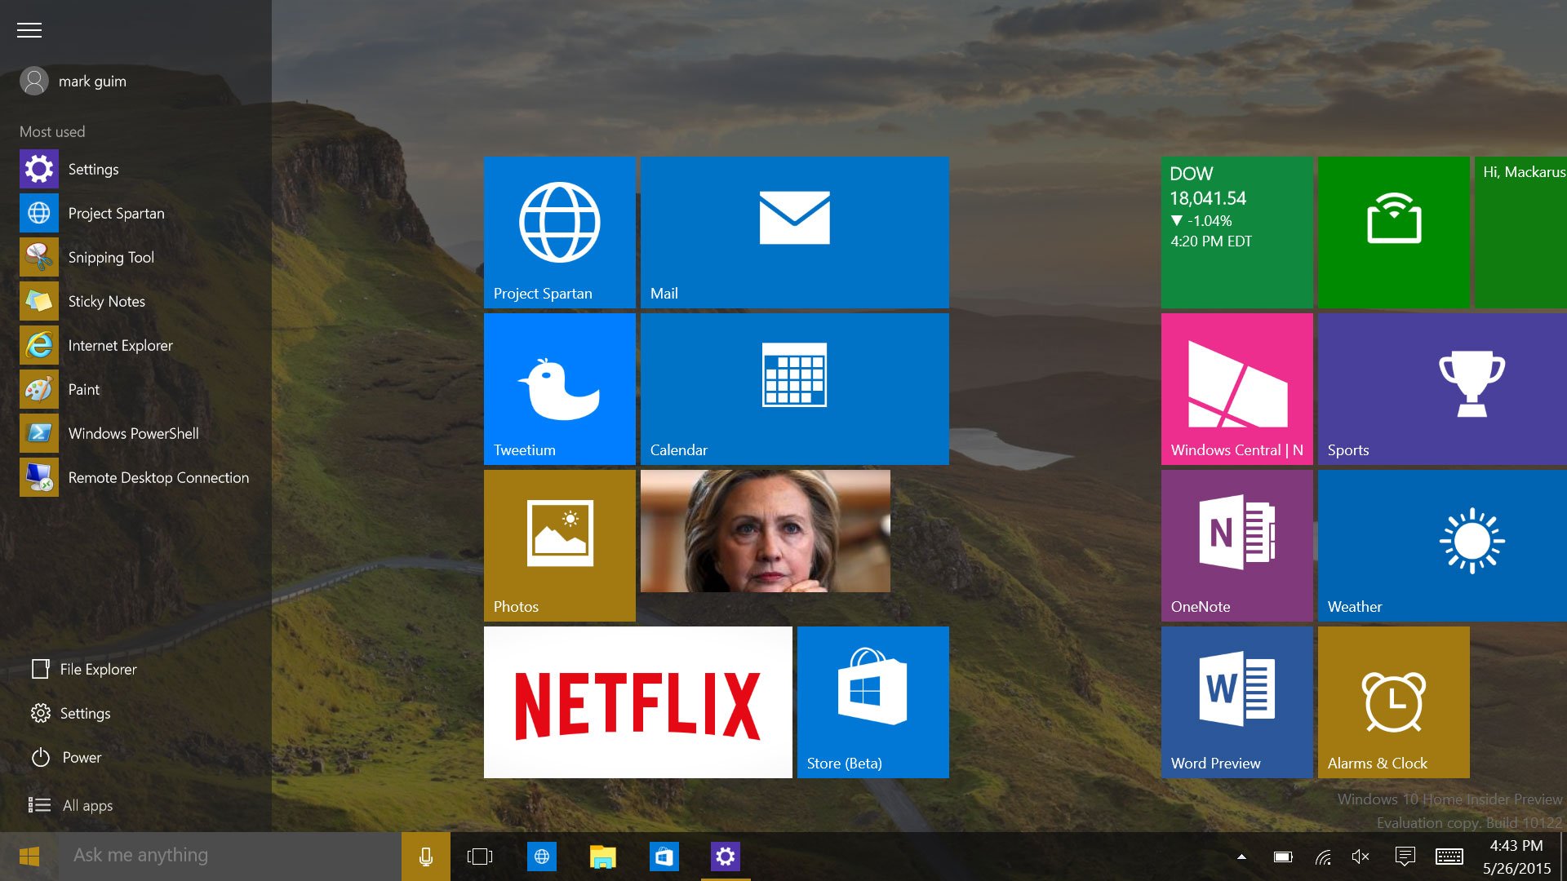The height and width of the screenshot is (881, 1567).
Task: Click the Windows Start button
Action: tap(29, 857)
